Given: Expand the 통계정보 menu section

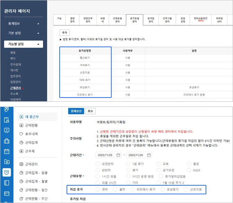Looking at the screenshot, I should (x=24, y=24).
